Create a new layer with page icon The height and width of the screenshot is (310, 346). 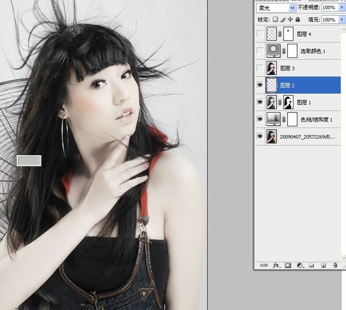point(323,265)
